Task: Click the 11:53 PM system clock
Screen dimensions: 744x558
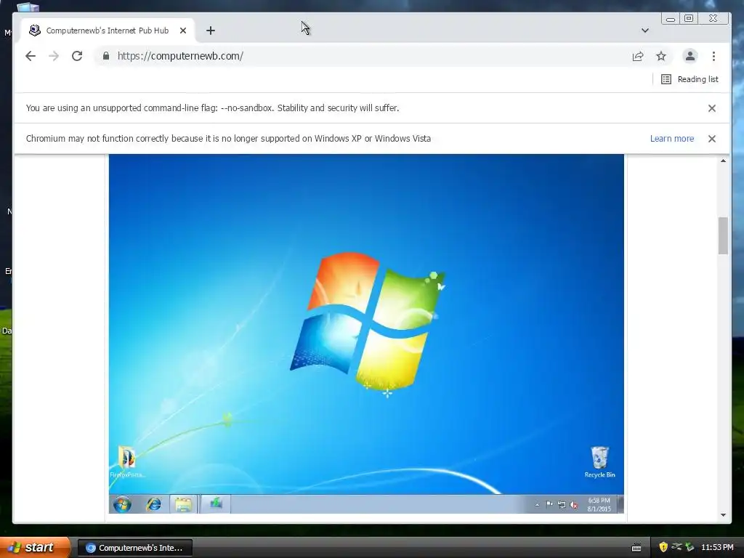Action: 717,548
